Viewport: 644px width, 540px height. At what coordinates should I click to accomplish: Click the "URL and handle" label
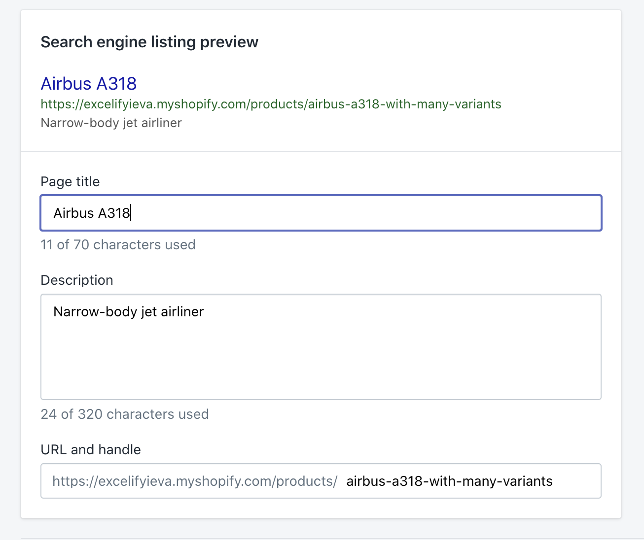coord(91,450)
